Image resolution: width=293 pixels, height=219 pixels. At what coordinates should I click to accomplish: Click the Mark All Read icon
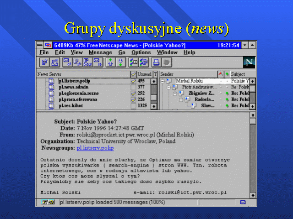(x=144, y=62)
